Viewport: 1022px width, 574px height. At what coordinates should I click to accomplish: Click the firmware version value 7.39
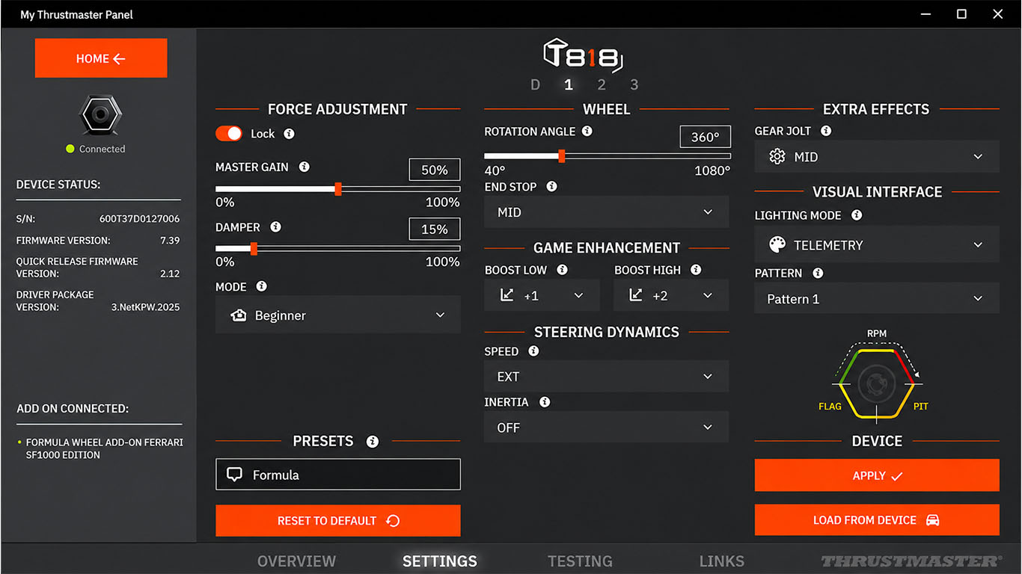click(x=170, y=241)
